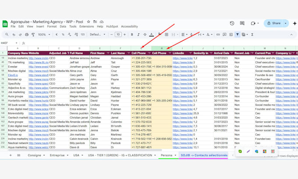Open the cell borders menu
The width and height of the screenshot is (298, 179).
coord(167,35)
